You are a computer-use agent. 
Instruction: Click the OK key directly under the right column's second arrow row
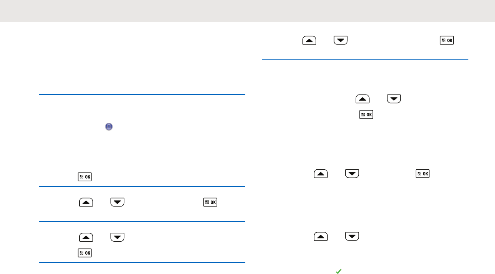tap(366, 115)
